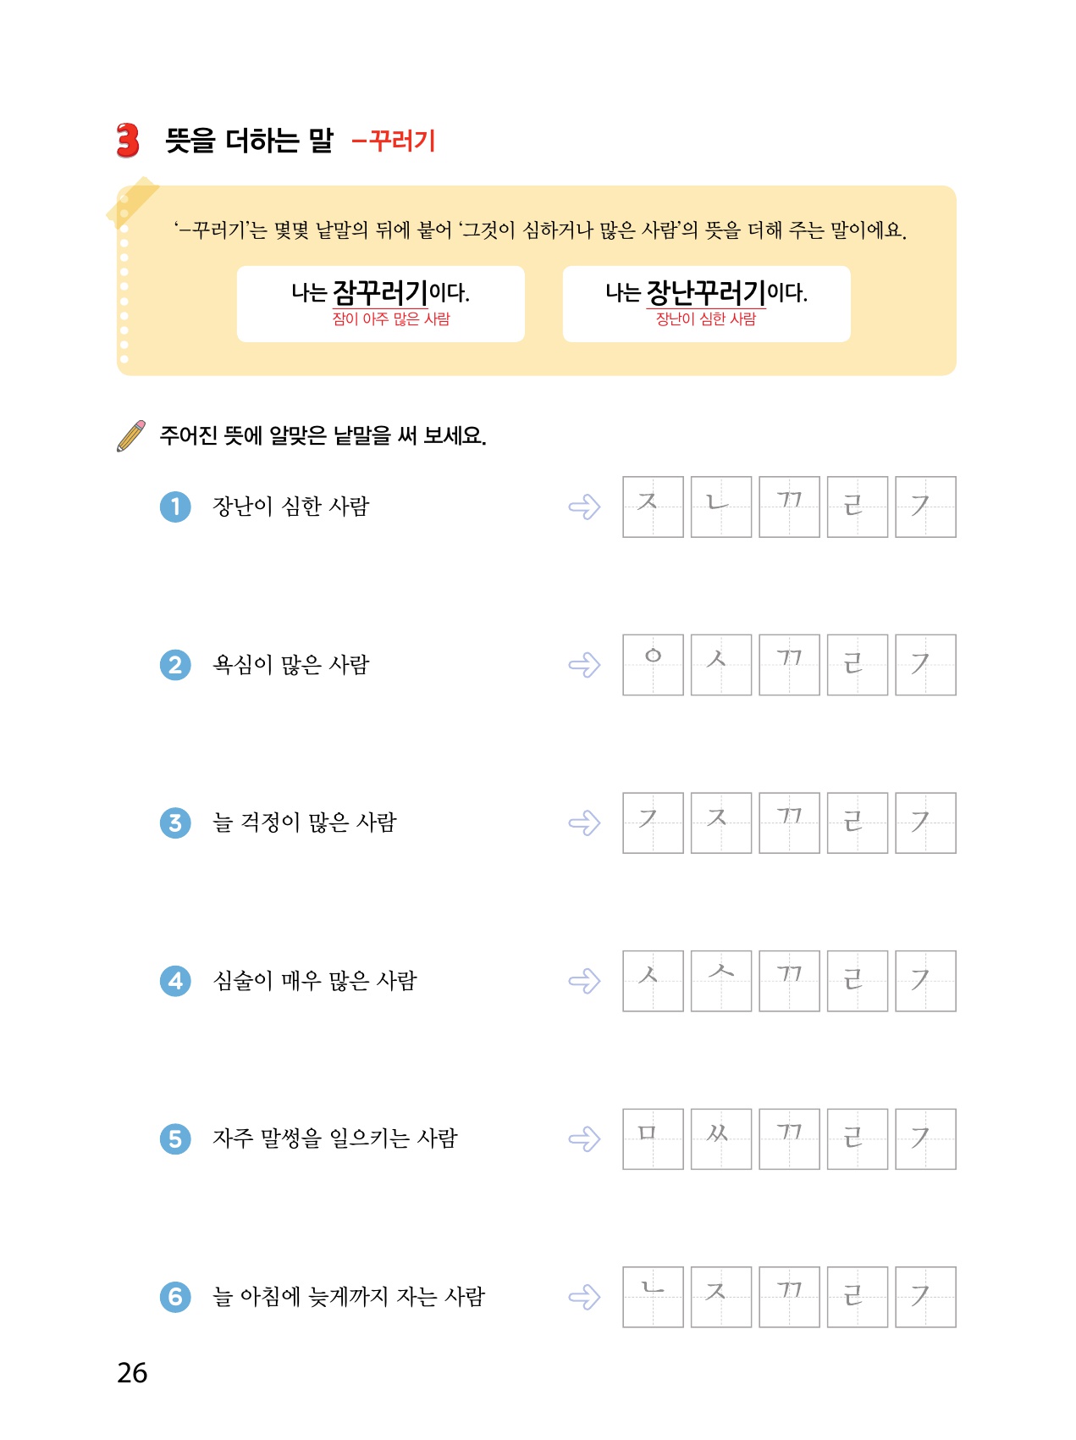Click the red section number 3
This screenshot has width=1076, height=1440.
pyautogui.click(x=128, y=141)
